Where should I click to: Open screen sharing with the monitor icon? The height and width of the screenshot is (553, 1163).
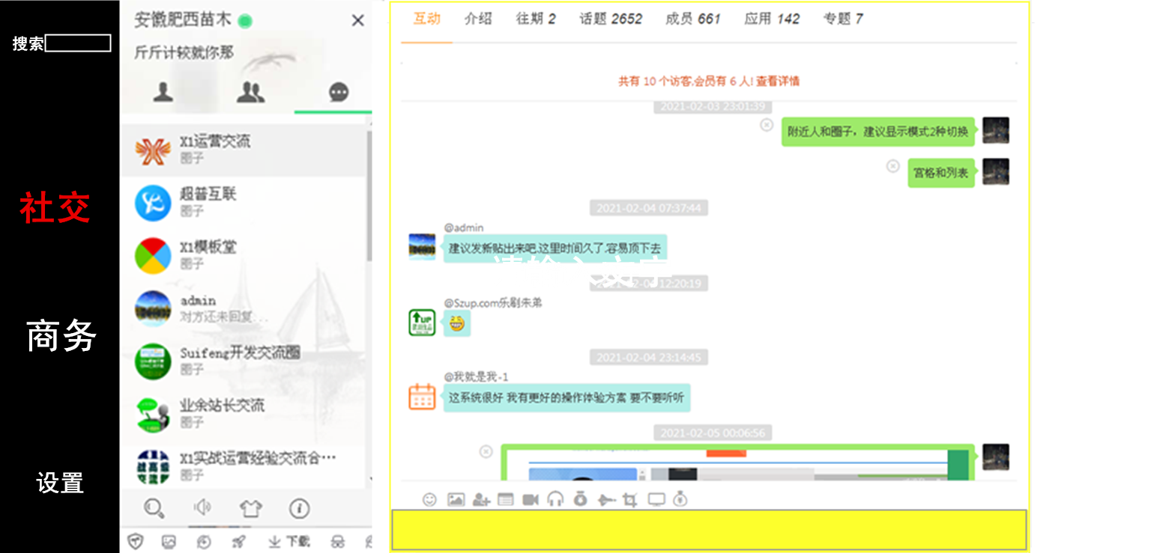point(656,499)
